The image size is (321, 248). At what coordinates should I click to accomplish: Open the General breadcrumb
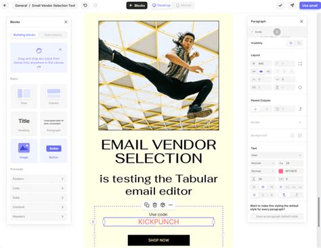click(x=21, y=5)
